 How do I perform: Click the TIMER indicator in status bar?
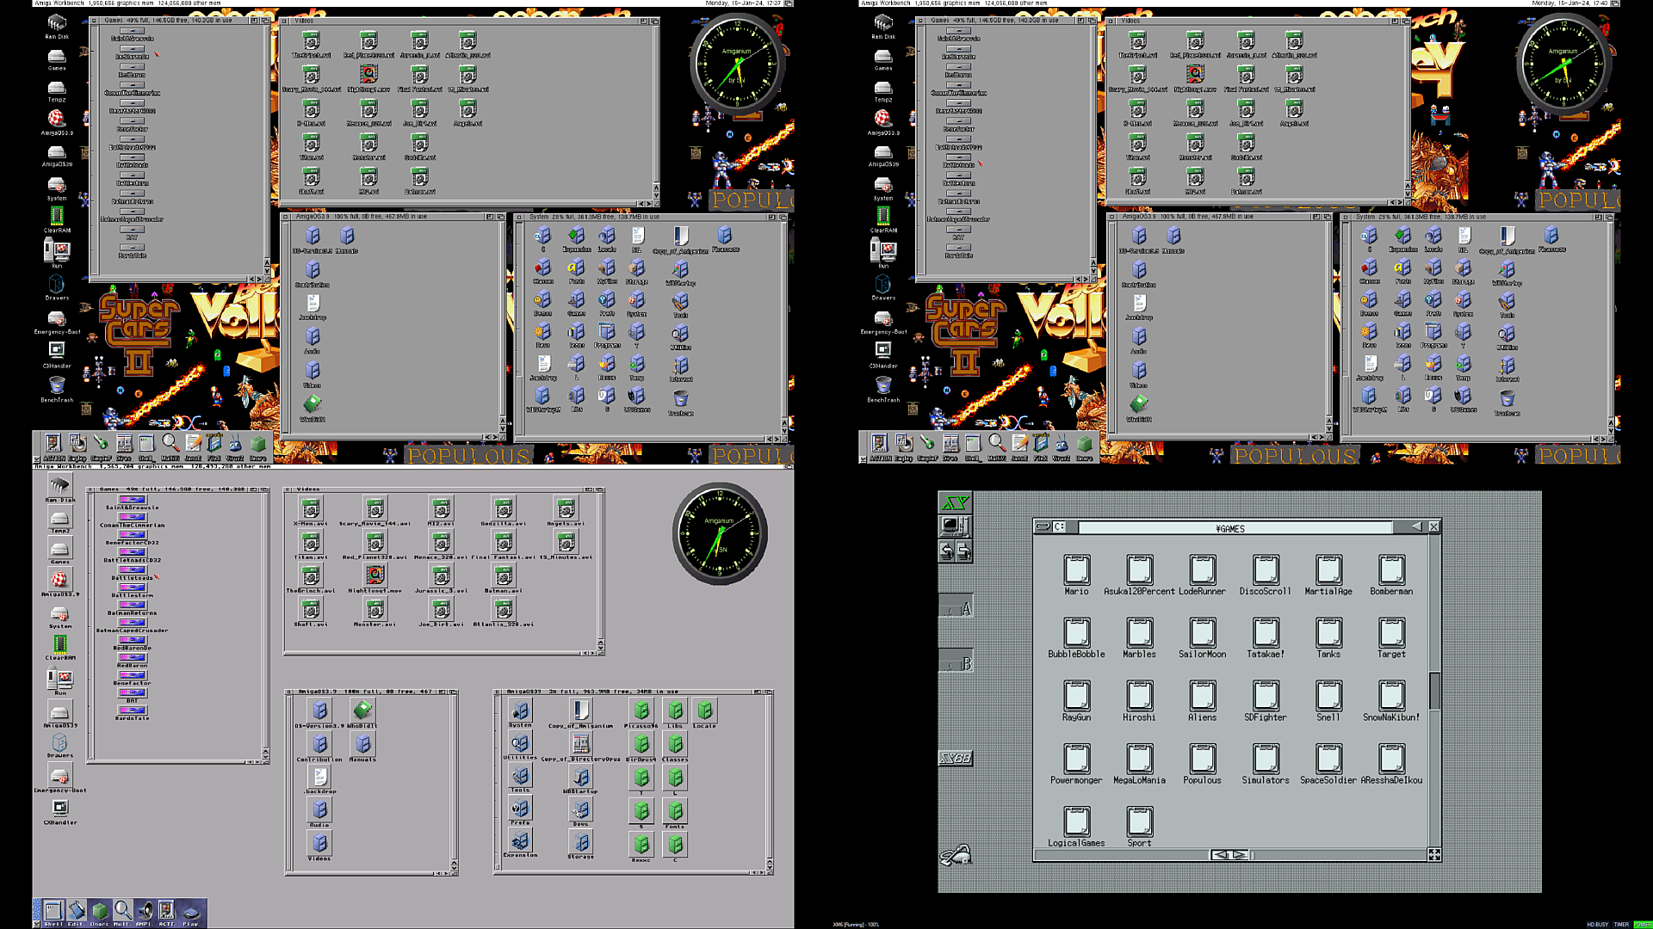click(1621, 925)
